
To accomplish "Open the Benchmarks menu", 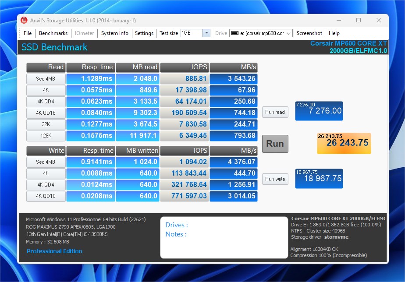I will [x=53, y=33].
